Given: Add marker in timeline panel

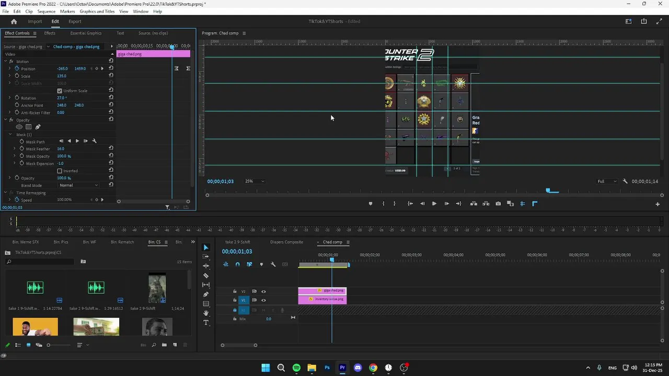Looking at the screenshot, I should click(x=261, y=264).
